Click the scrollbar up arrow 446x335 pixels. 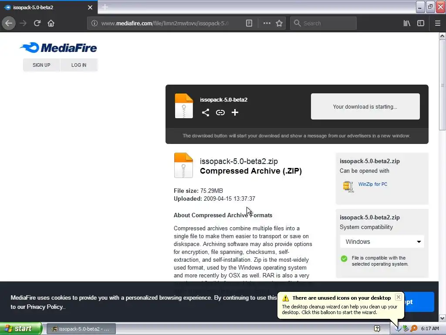pyautogui.click(x=442, y=36)
